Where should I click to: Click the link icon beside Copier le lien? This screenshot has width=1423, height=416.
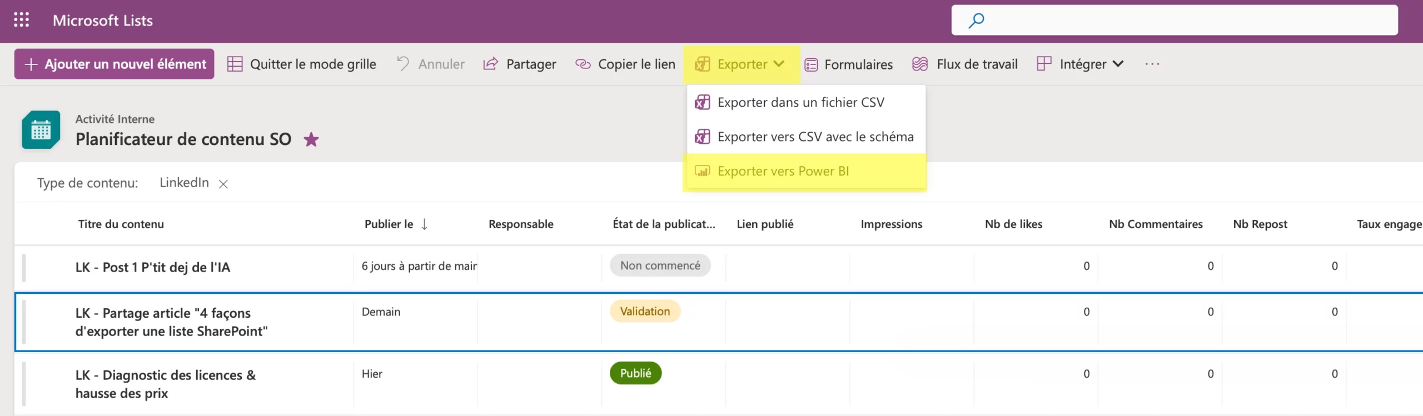(583, 64)
